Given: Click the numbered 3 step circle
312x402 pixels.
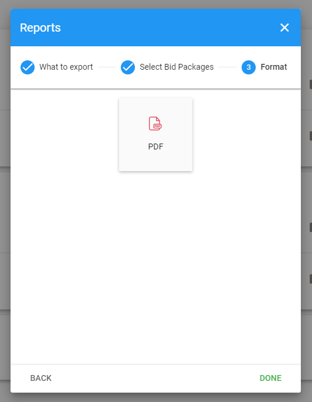Looking at the screenshot, I should pyautogui.click(x=249, y=67).
